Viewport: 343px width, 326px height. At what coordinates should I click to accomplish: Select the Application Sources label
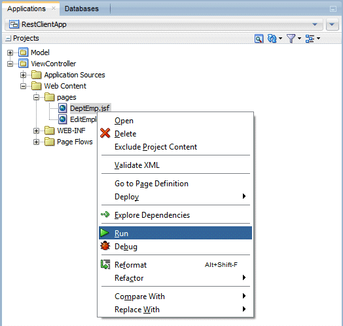coord(75,75)
